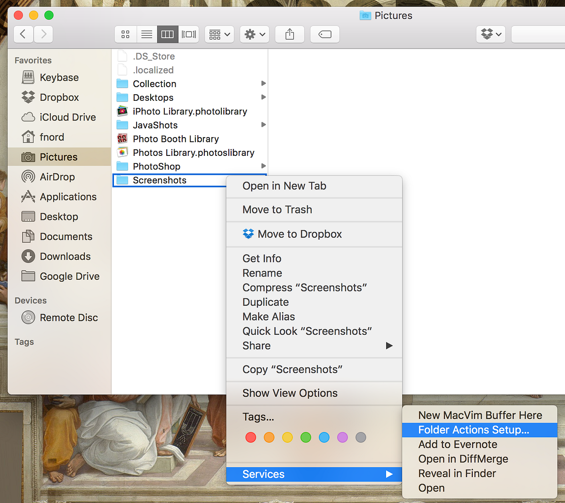
Task: Click Open in DiffMerge service
Action: click(x=463, y=459)
